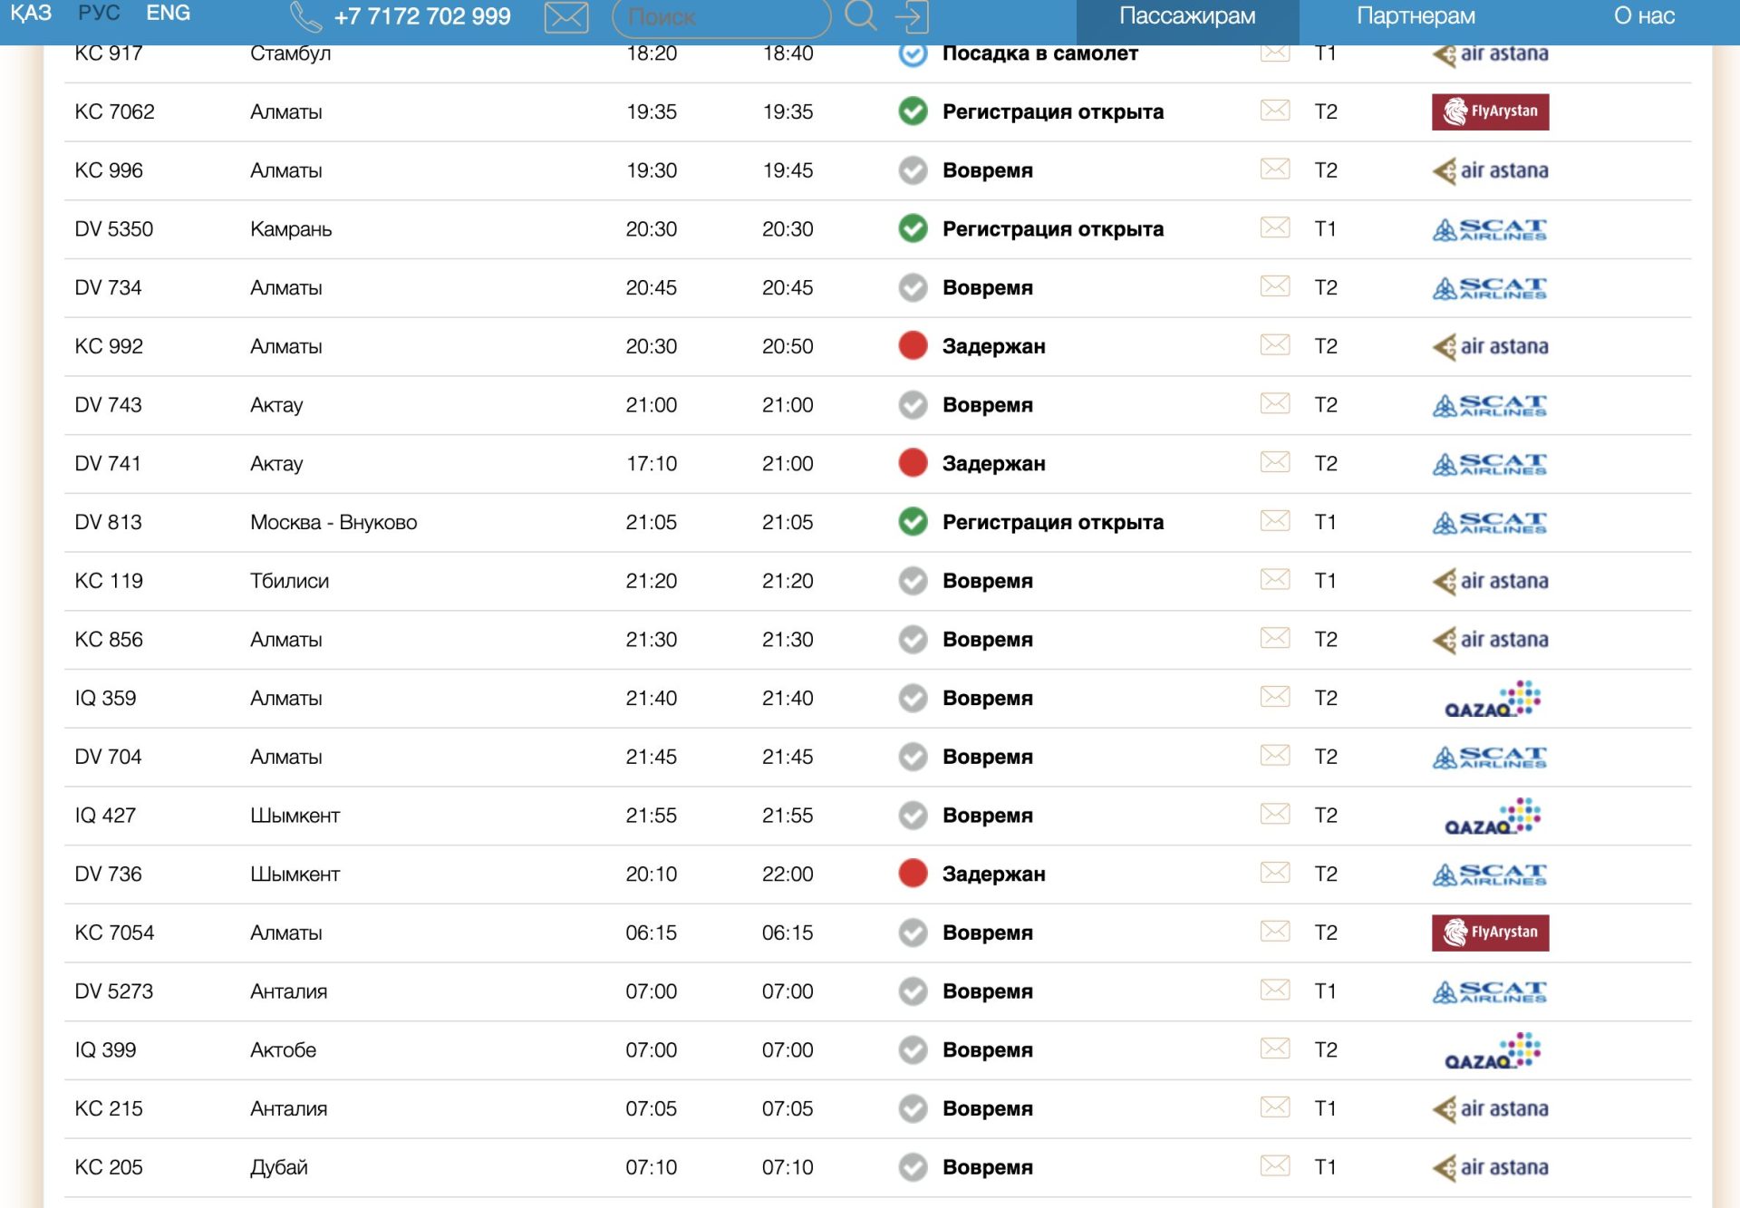Image resolution: width=1740 pixels, height=1208 pixels.
Task: Click the Qazaq Air logo on IQ 427 row
Action: [x=1492, y=816]
